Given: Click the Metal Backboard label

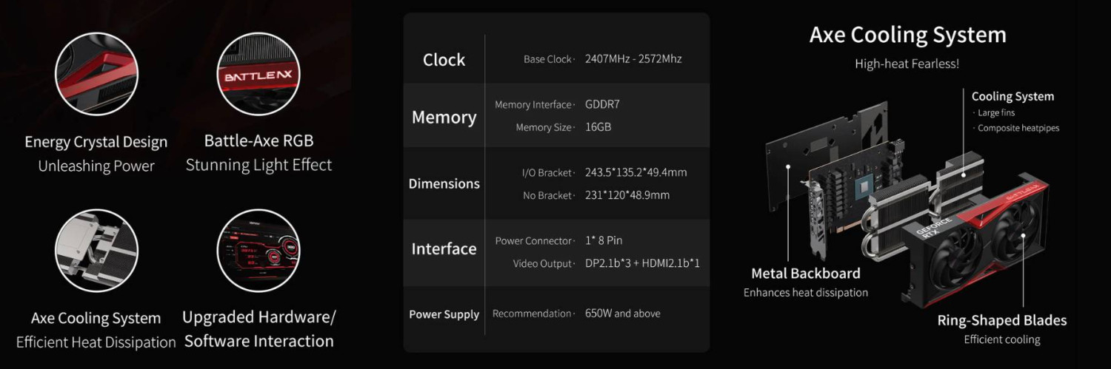Looking at the screenshot, I should pos(805,274).
